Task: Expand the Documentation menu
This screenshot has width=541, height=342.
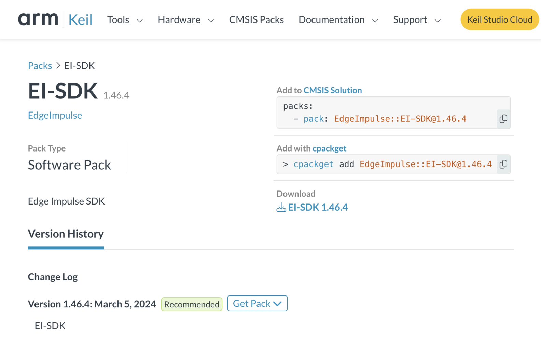Action: click(x=338, y=20)
